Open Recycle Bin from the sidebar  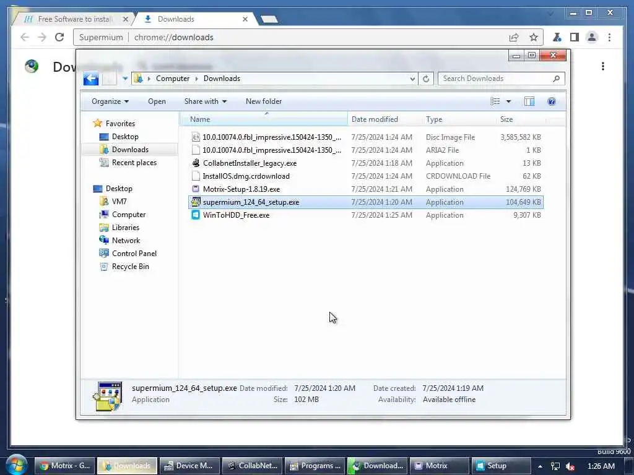coord(130,267)
